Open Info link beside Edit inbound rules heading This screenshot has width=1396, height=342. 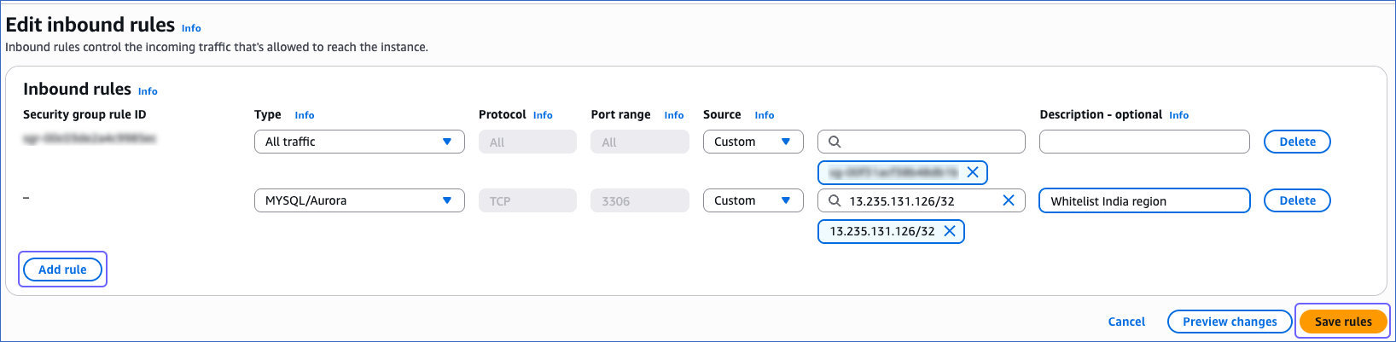click(x=191, y=28)
